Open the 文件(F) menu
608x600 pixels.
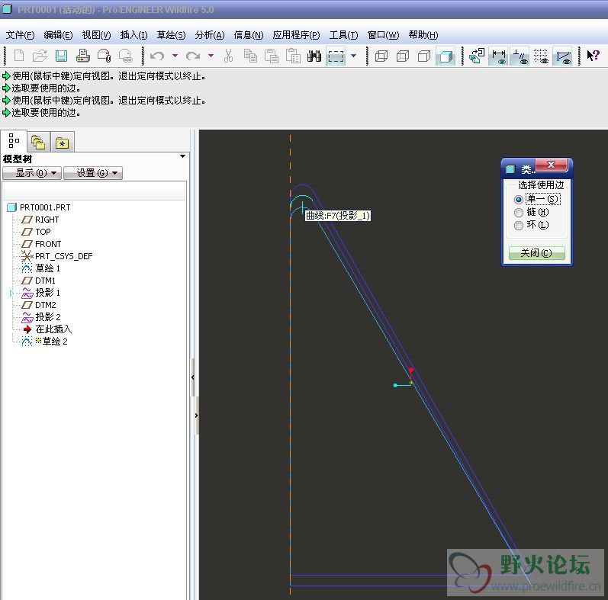[x=20, y=35]
